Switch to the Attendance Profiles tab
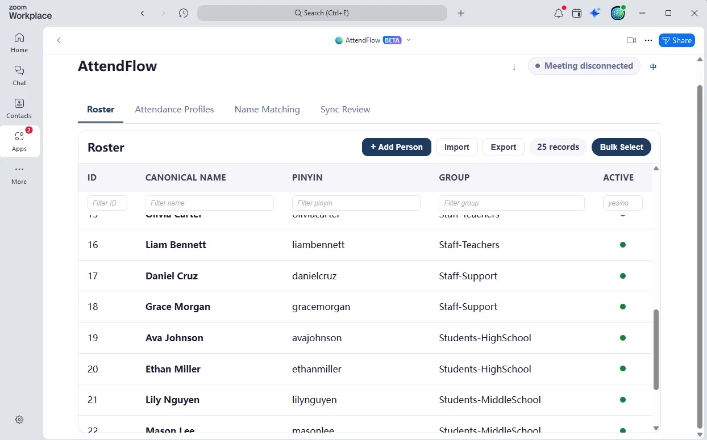Screen dimensions: 707x440 pos(174,109)
